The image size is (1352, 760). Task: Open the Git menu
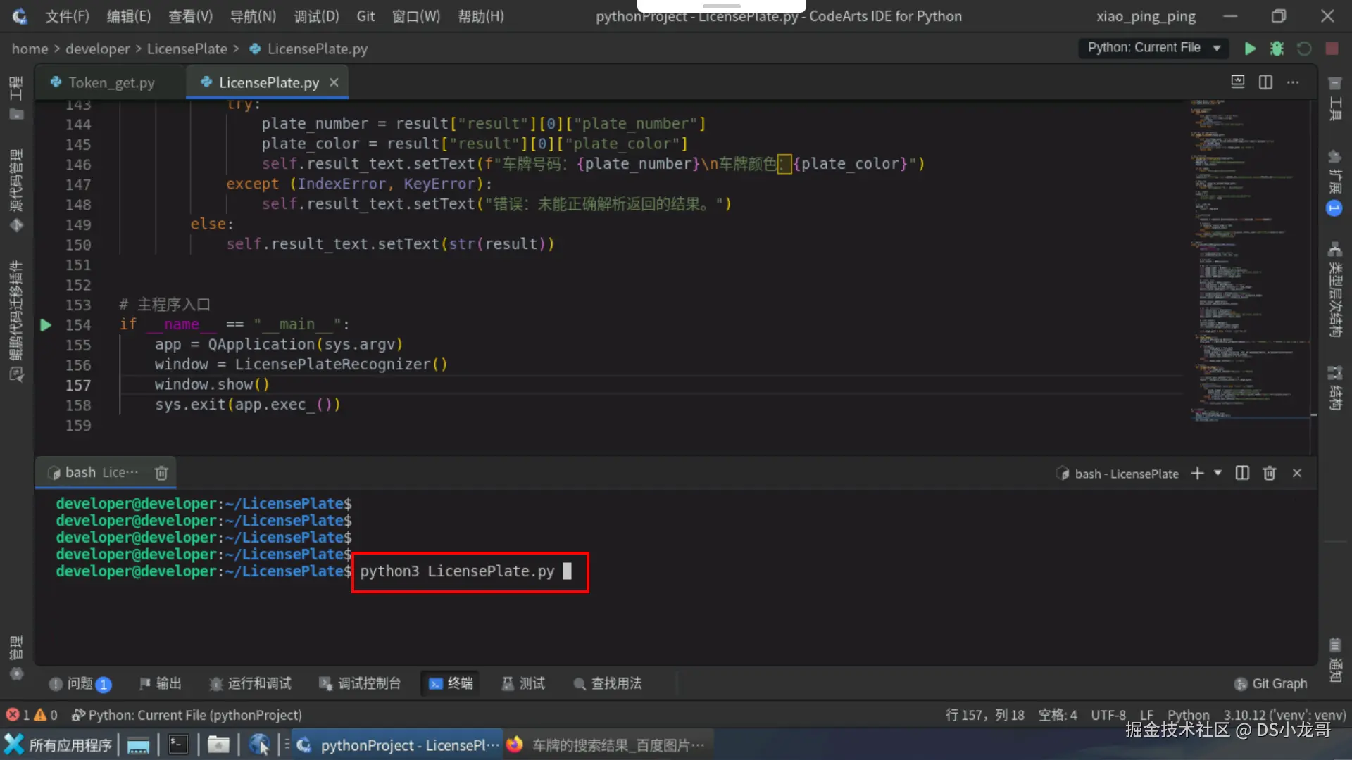tap(365, 16)
